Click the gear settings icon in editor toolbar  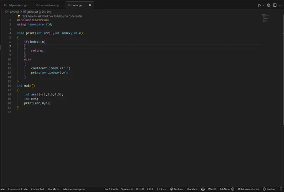[x=269, y=5]
